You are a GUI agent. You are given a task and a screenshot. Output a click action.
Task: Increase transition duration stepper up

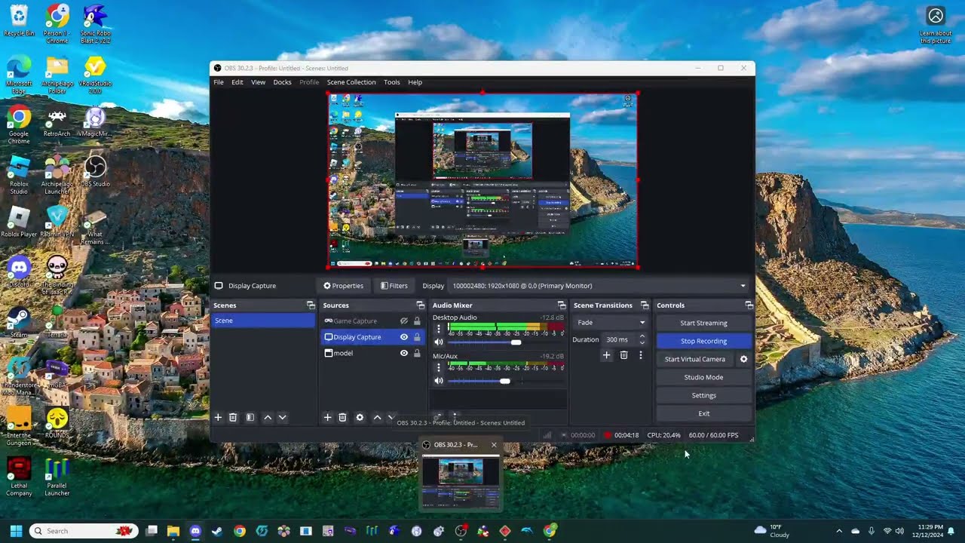[x=642, y=336]
